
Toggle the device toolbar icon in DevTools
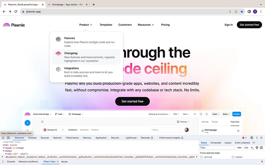pos(8,138)
